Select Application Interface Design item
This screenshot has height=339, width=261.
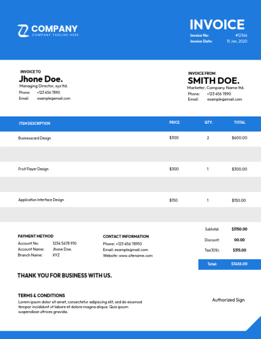coord(41,200)
